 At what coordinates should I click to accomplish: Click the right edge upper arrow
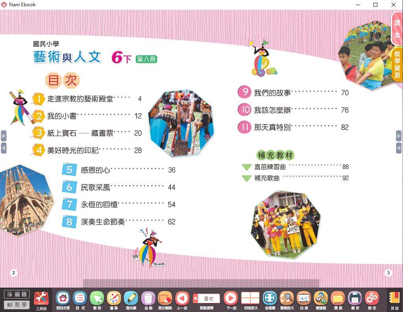(x=399, y=136)
